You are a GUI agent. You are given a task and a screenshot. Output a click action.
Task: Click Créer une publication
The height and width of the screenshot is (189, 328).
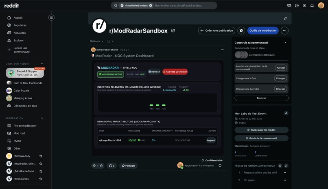[216, 30]
